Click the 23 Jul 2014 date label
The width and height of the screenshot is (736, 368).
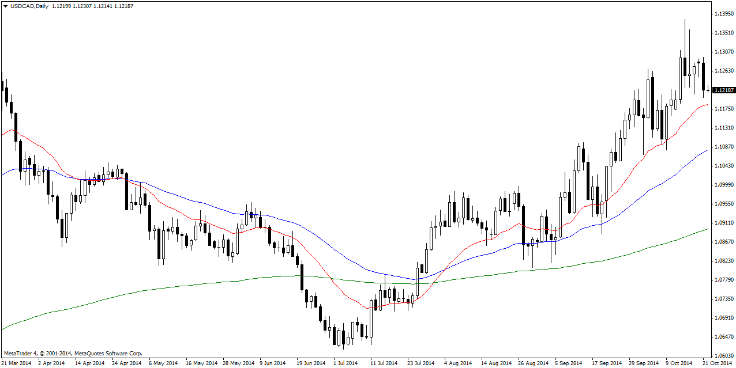[x=420, y=363]
